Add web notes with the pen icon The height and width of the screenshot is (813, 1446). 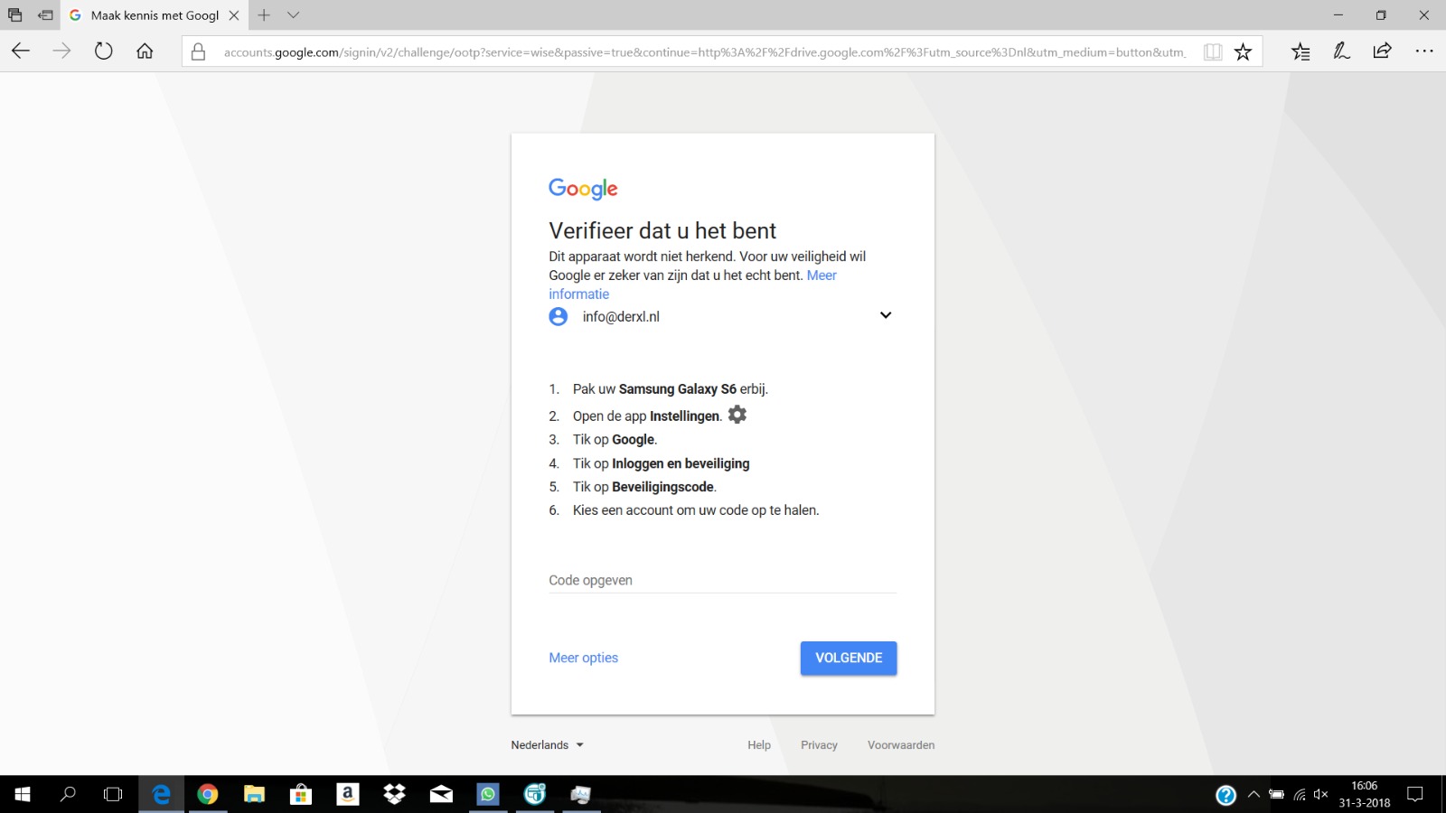tap(1342, 51)
